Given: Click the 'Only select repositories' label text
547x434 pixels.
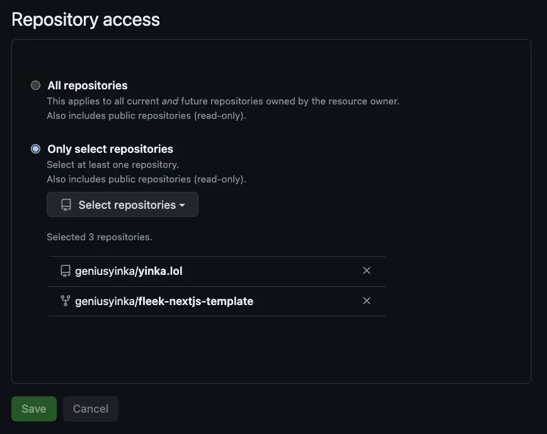Looking at the screenshot, I should pos(110,149).
